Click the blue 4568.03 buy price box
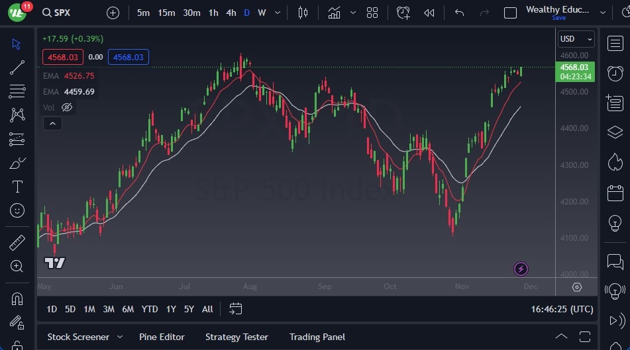Image resolution: width=630 pixels, height=350 pixels. (x=128, y=57)
